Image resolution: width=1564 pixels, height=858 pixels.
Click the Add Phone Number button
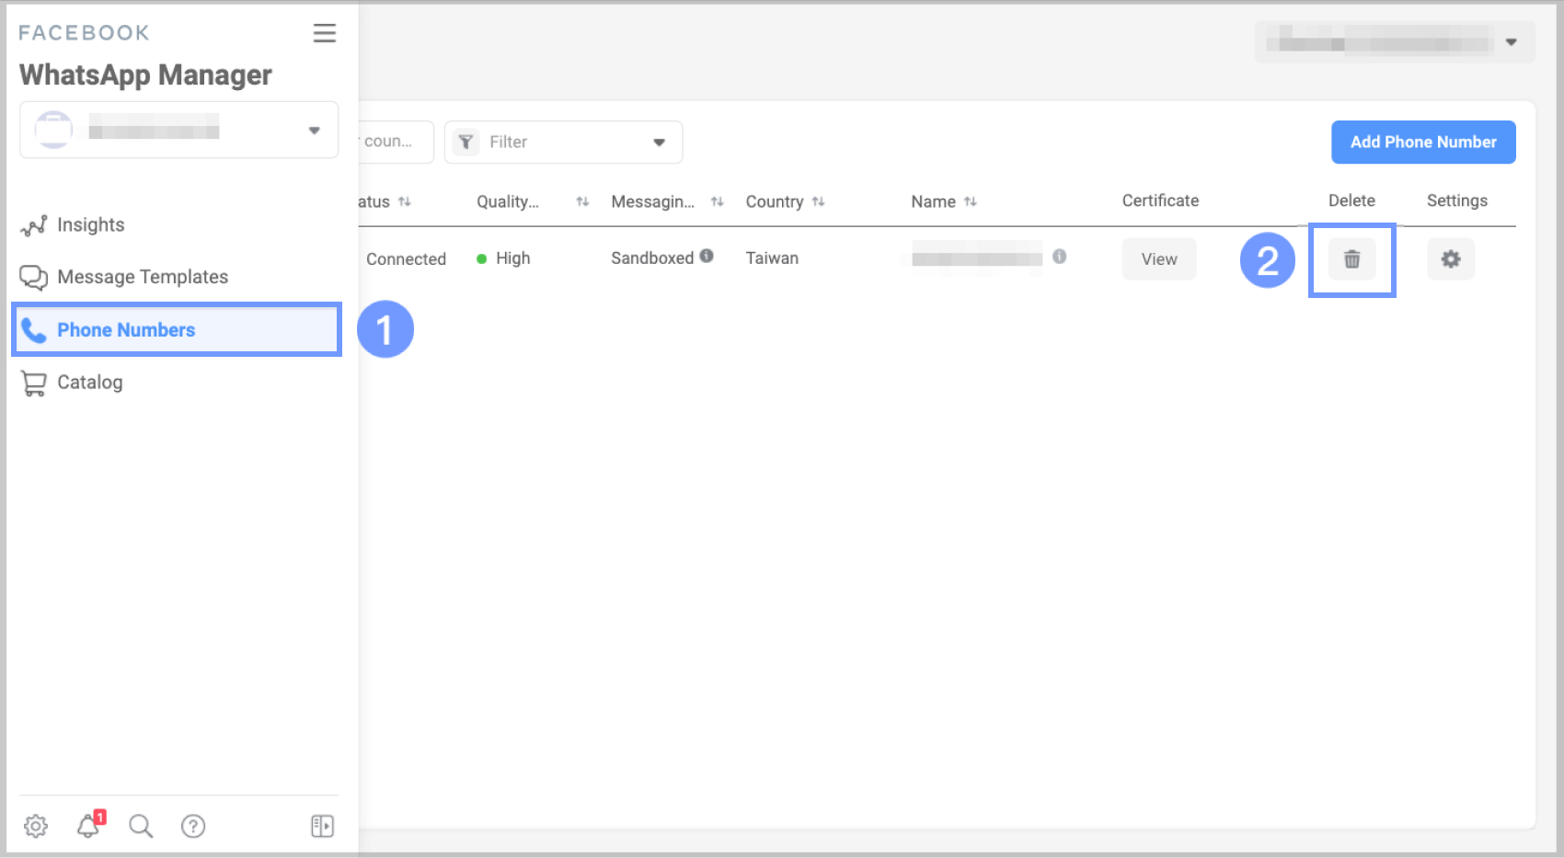click(1423, 143)
